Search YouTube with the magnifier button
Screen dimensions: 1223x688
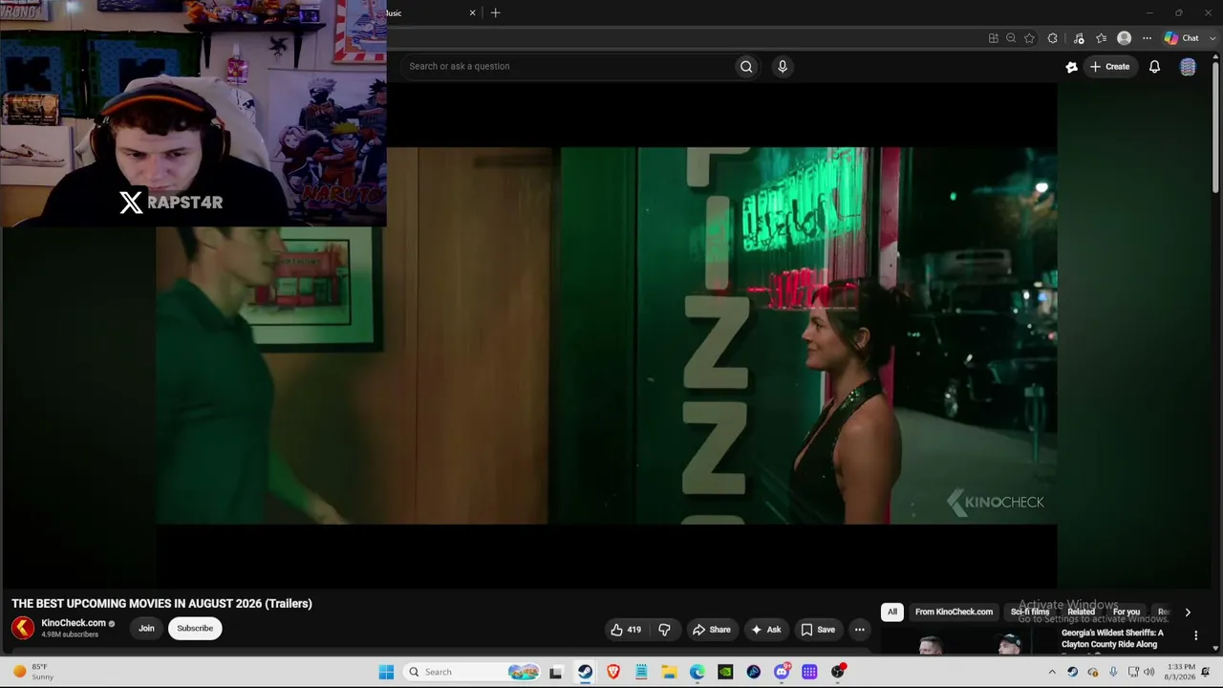coord(746,66)
